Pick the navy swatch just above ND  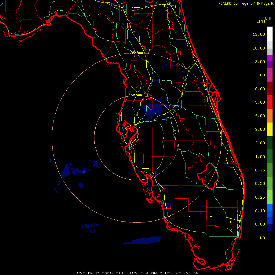[270, 228]
